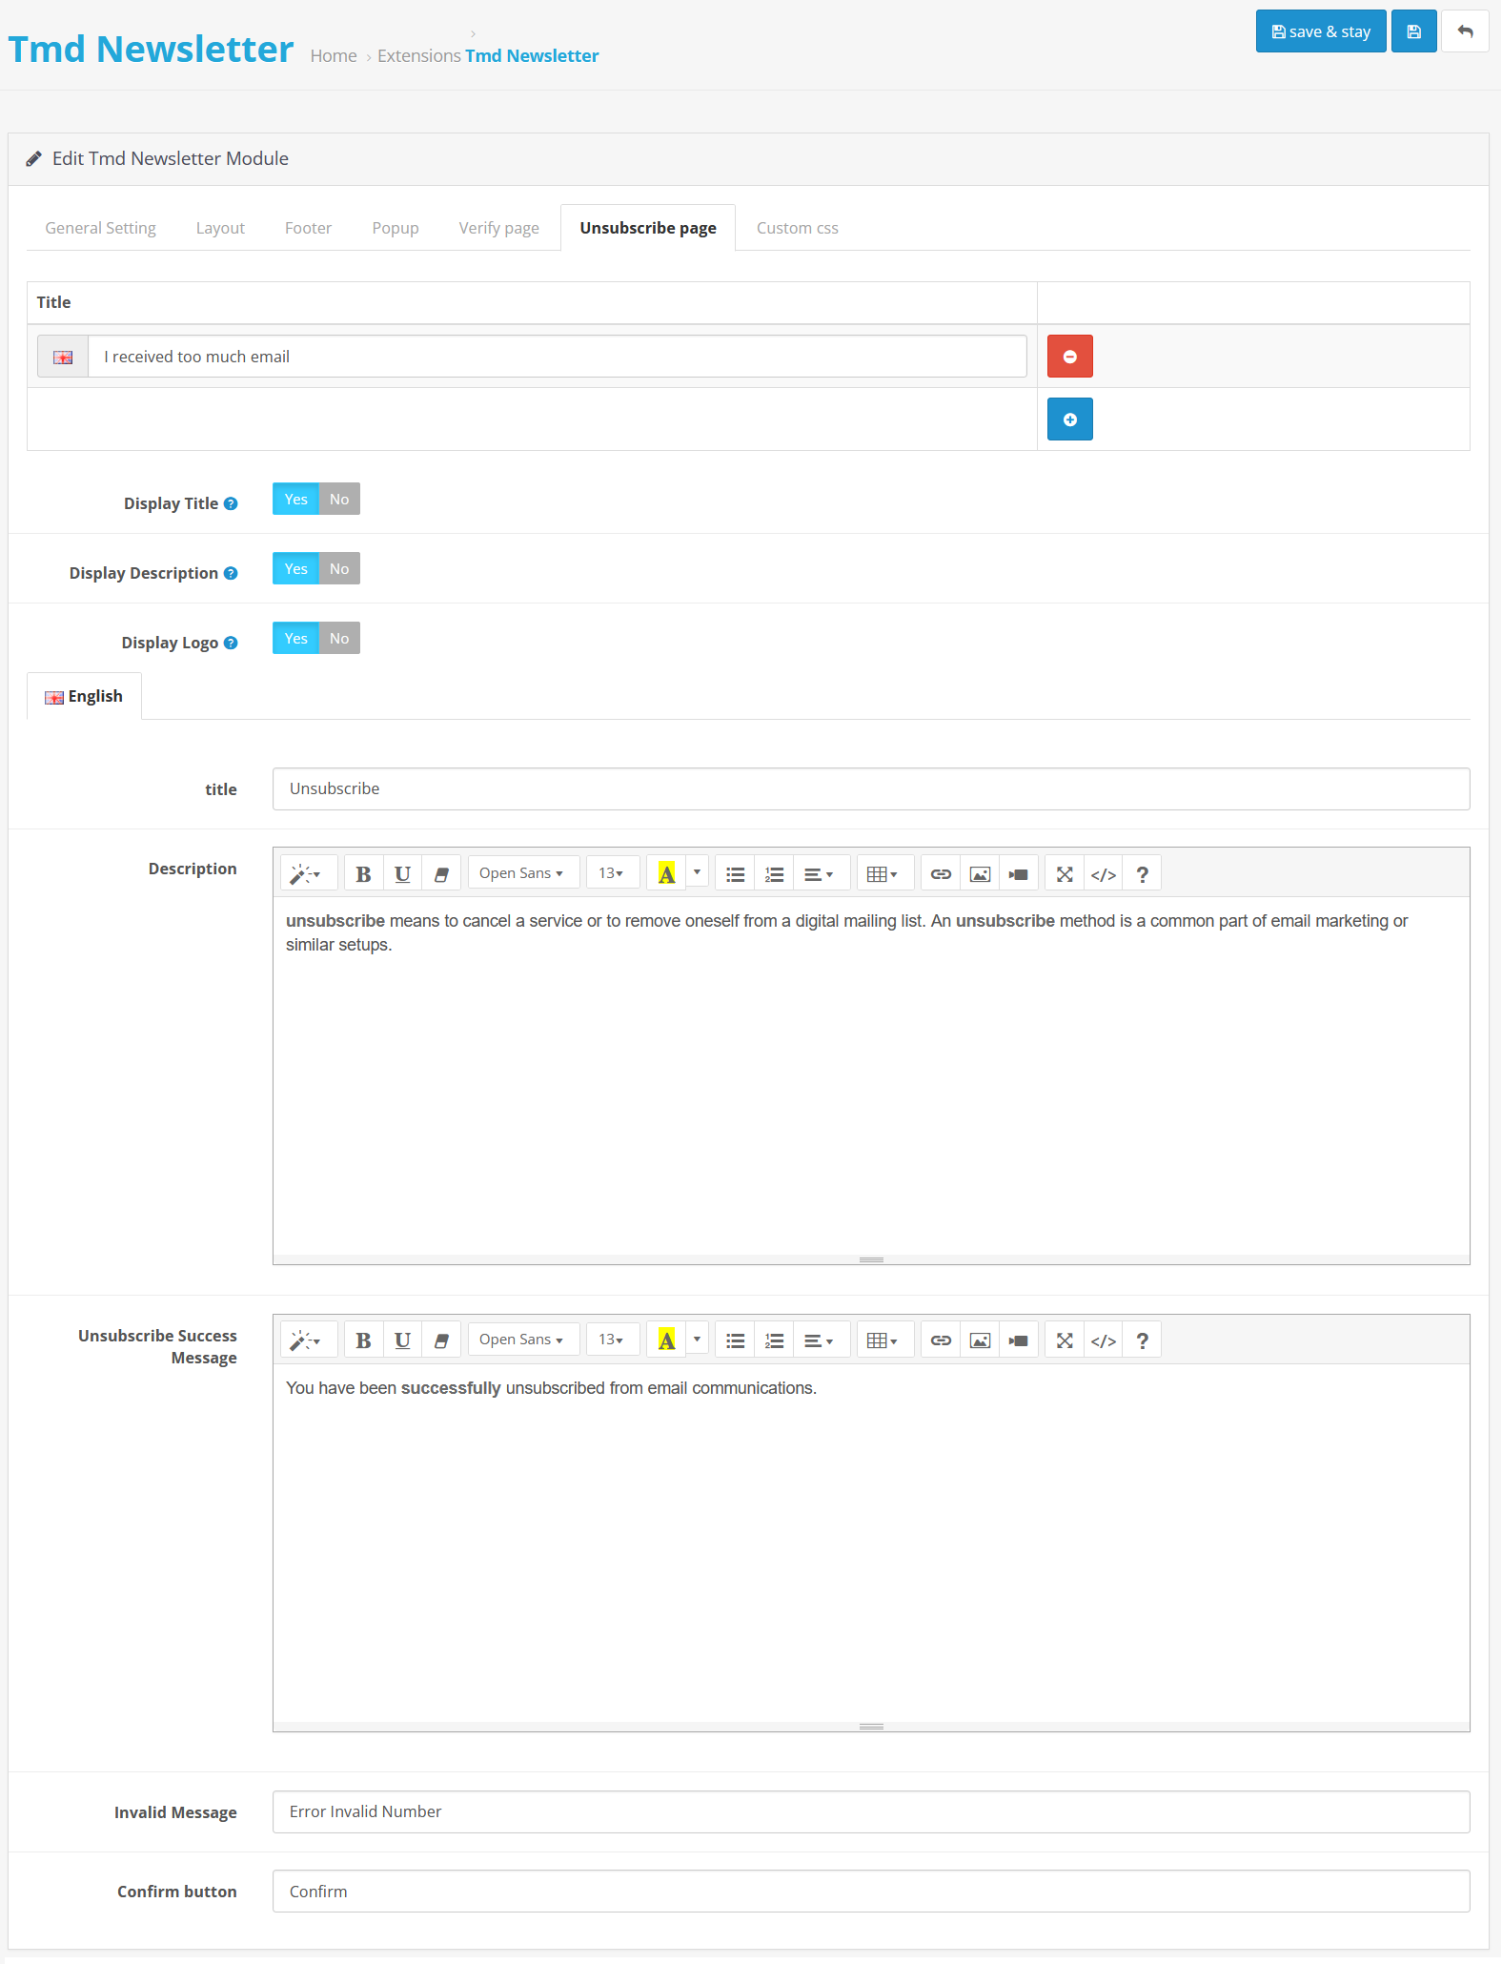Switch to the Popup tab
Image resolution: width=1502 pixels, height=1964 pixels.
395,228
